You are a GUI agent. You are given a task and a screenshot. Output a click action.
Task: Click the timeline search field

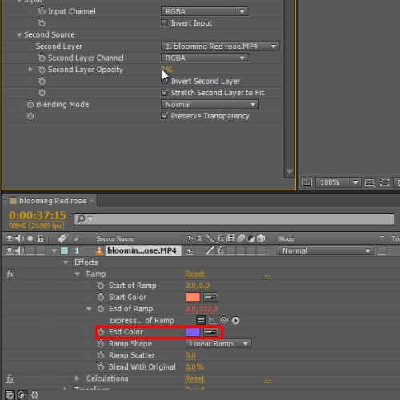click(x=234, y=218)
